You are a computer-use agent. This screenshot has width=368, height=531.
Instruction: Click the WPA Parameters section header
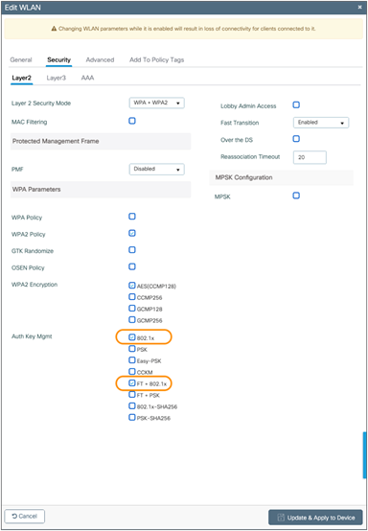tap(101, 190)
